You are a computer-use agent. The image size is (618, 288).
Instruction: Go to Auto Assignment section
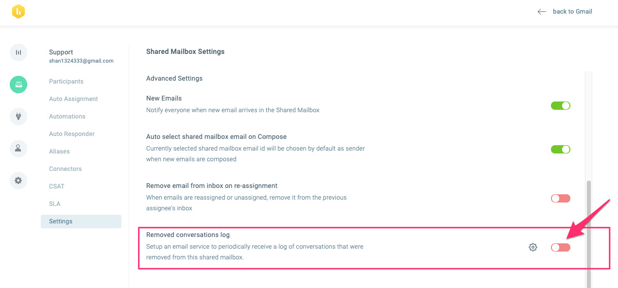pyautogui.click(x=73, y=99)
